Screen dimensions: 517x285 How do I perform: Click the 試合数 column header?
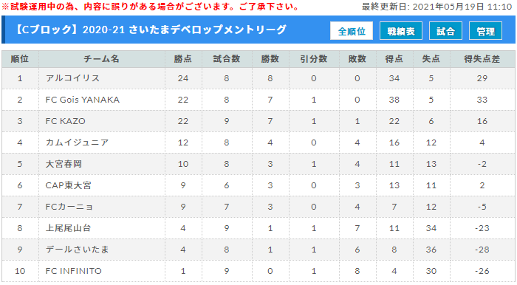(227, 59)
